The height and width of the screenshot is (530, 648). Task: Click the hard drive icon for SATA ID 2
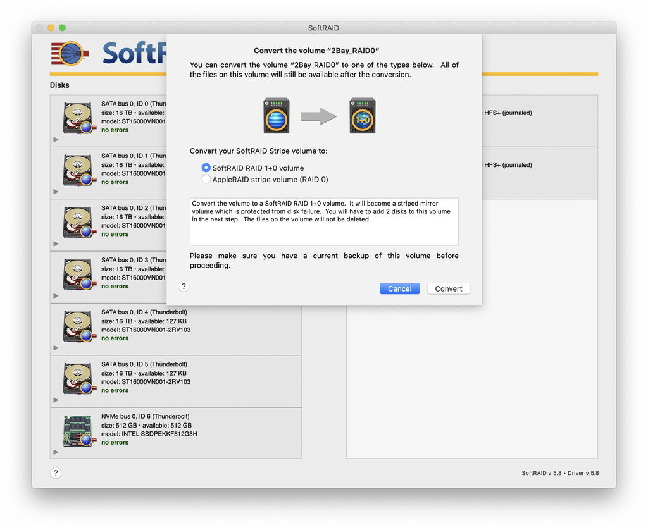[78, 222]
